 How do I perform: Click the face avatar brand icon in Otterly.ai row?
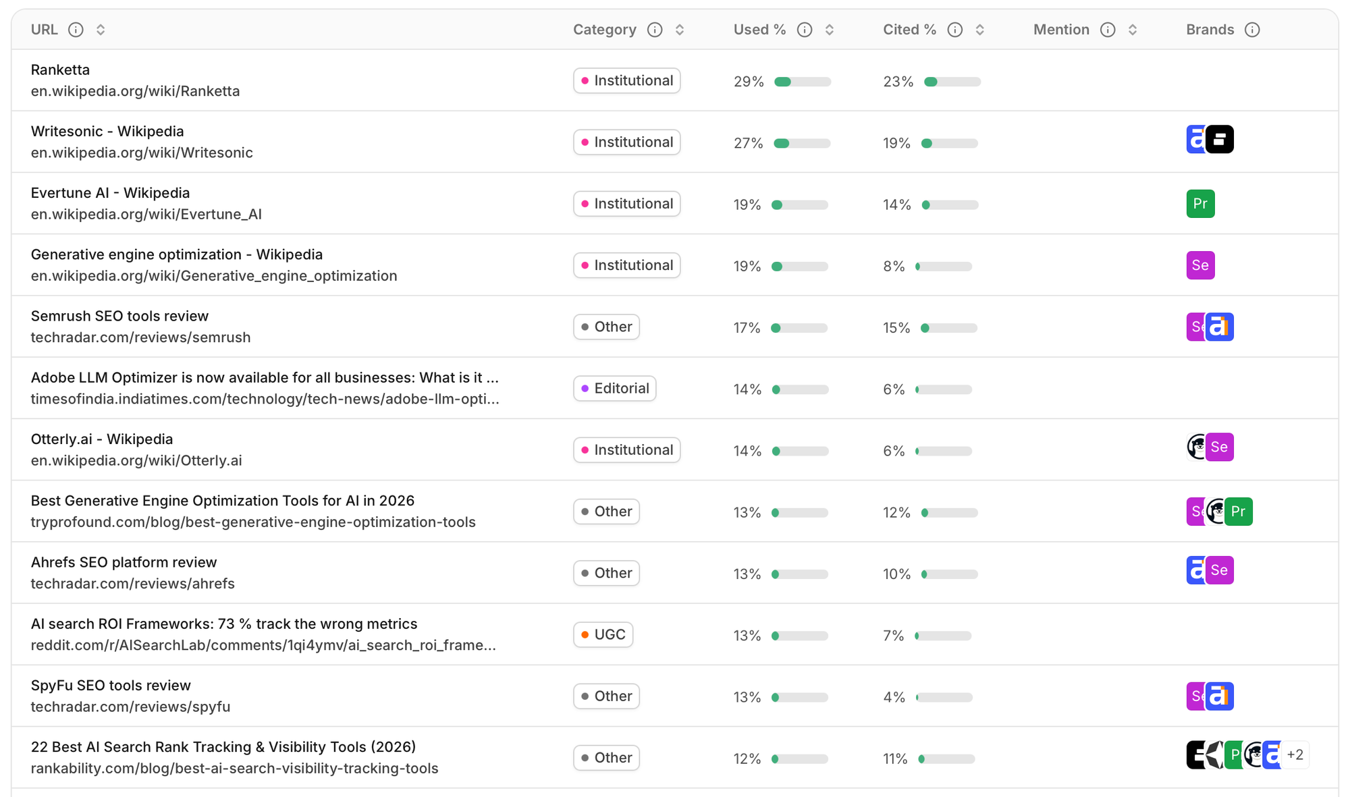1196,447
